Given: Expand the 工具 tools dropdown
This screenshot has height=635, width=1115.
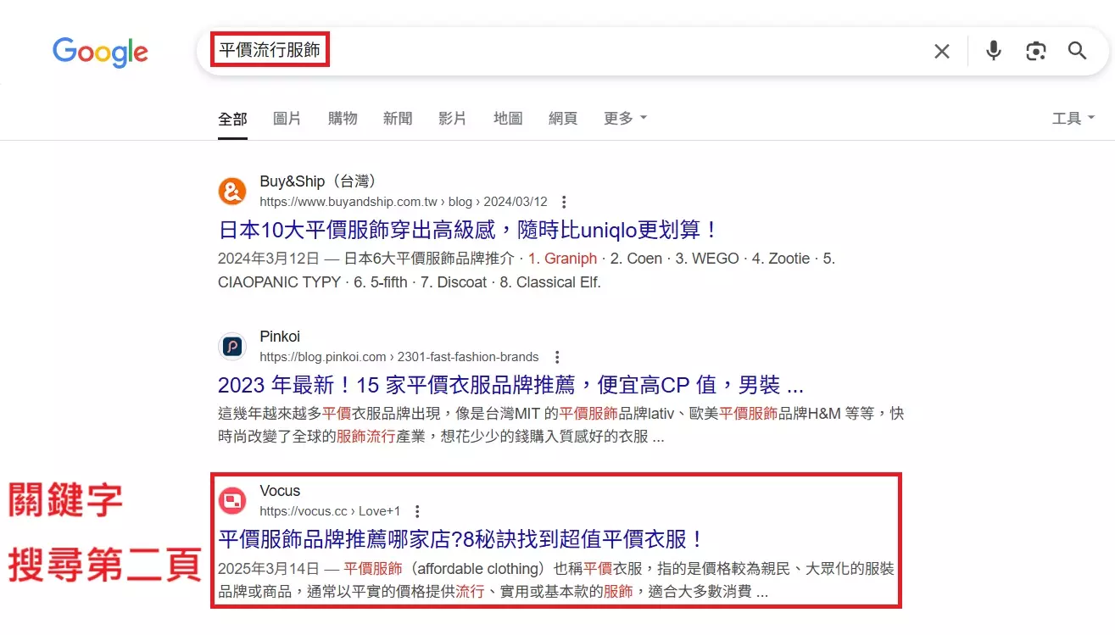Looking at the screenshot, I should pyautogui.click(x=1073, y=118).
